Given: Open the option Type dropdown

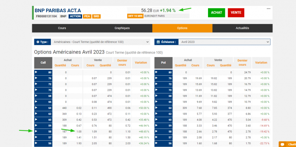Looking at the screenshot, I should (x=101, y=42).
